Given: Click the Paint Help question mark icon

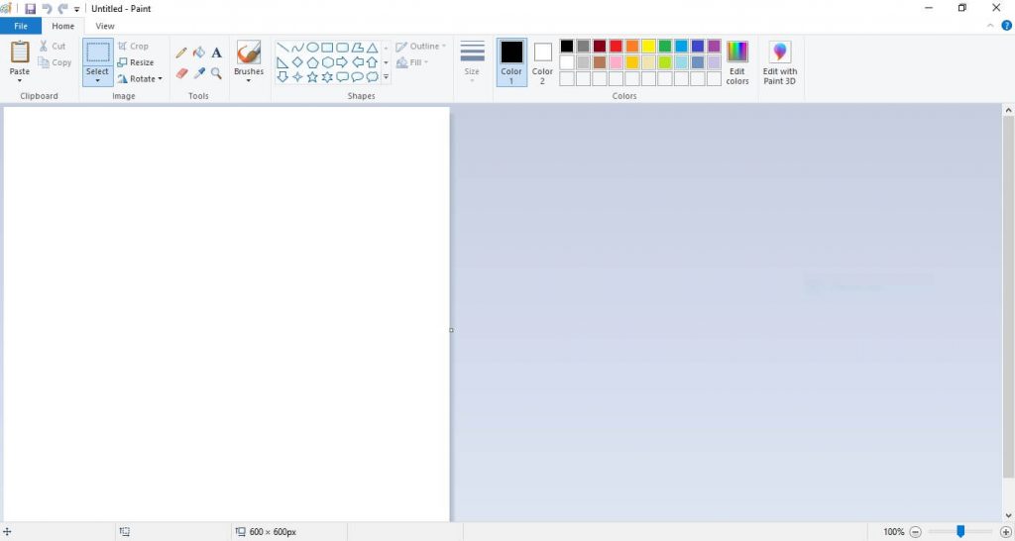Looking at the screenshot, I should pos(1006,26).
